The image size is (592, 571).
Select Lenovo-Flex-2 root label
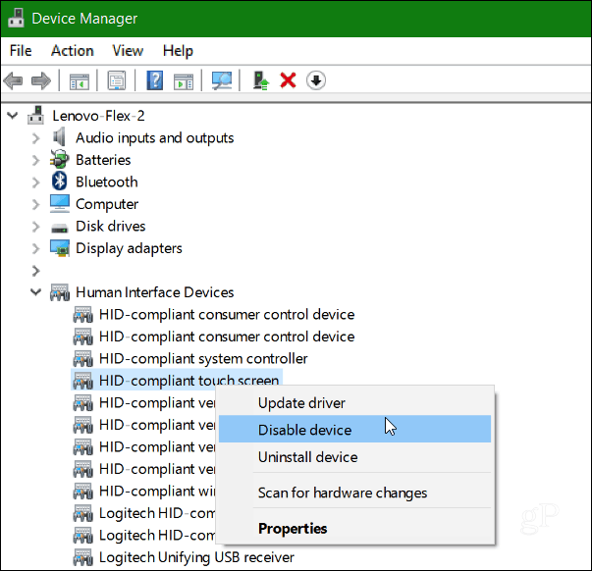pyautogui.click(x=98, y=116)
